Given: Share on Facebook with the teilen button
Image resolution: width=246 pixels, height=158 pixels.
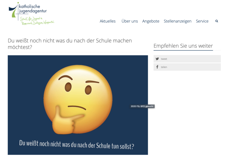Looking at the screenshot, I should pos(187,67).
